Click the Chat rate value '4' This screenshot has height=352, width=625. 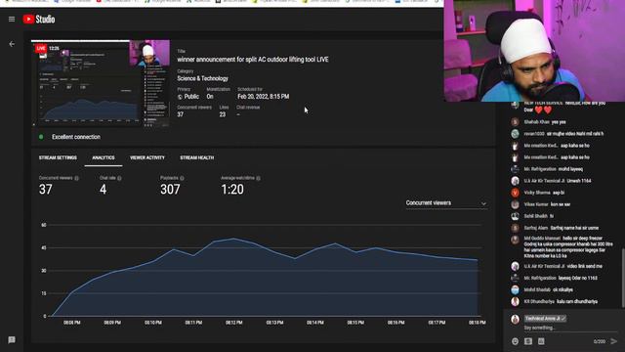pos(104,189)
